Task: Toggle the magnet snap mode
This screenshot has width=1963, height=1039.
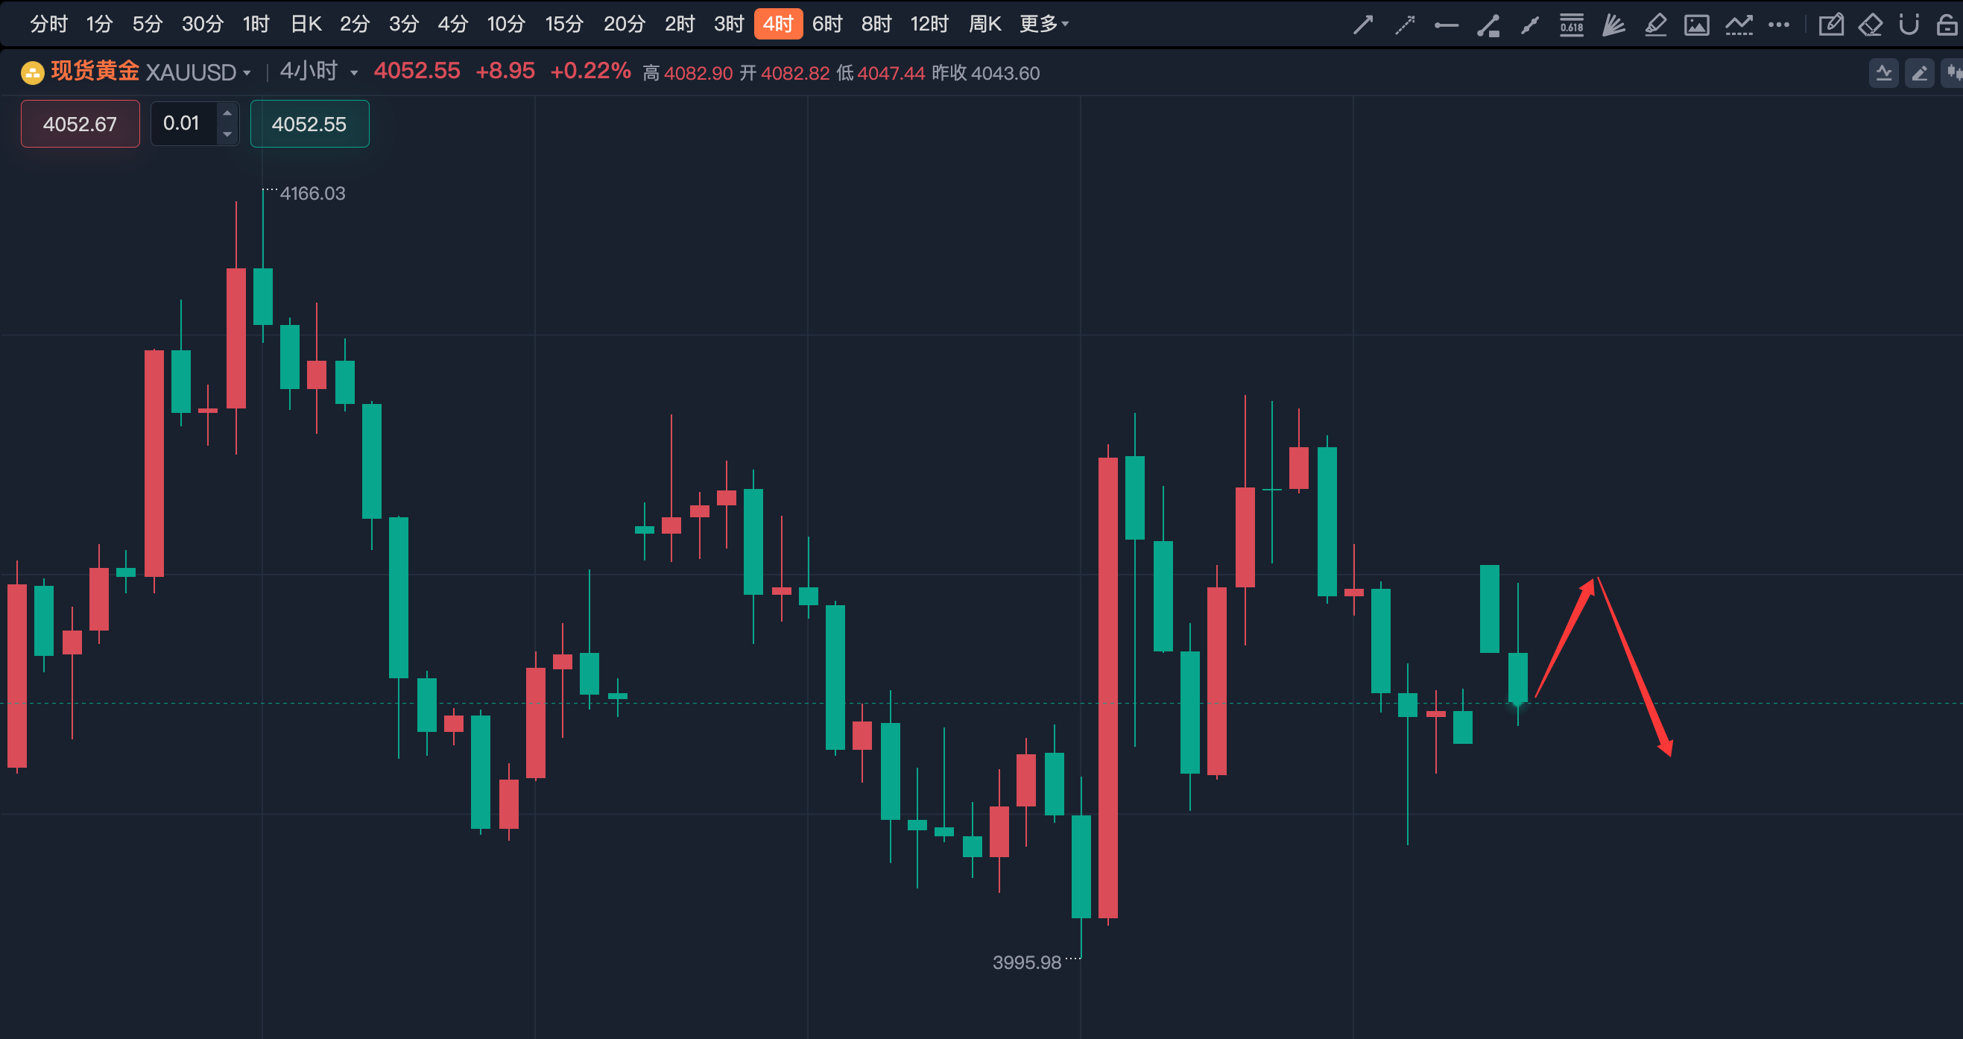Action: [1909, 25]
